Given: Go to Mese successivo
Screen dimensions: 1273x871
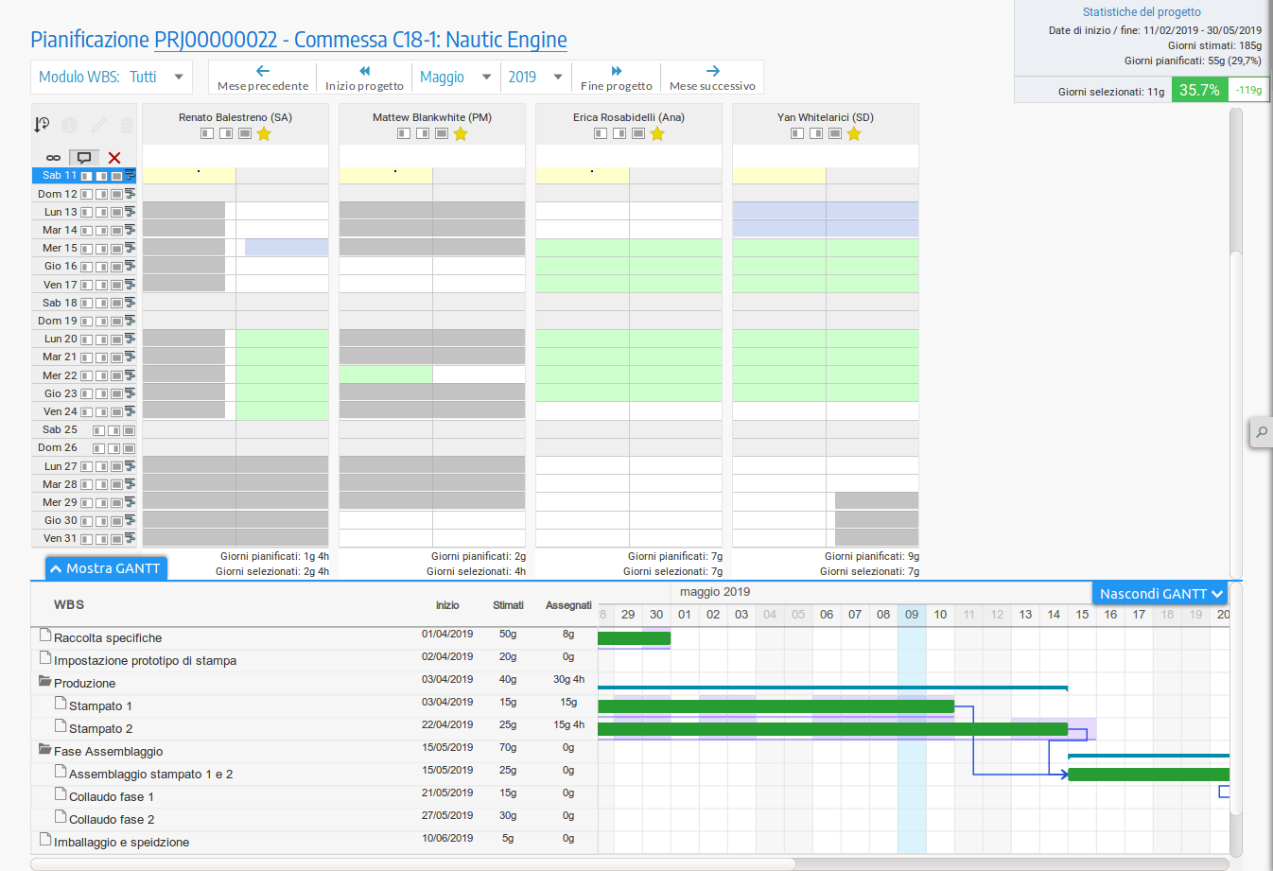Looking at the screenshot, I should [712, 78].
